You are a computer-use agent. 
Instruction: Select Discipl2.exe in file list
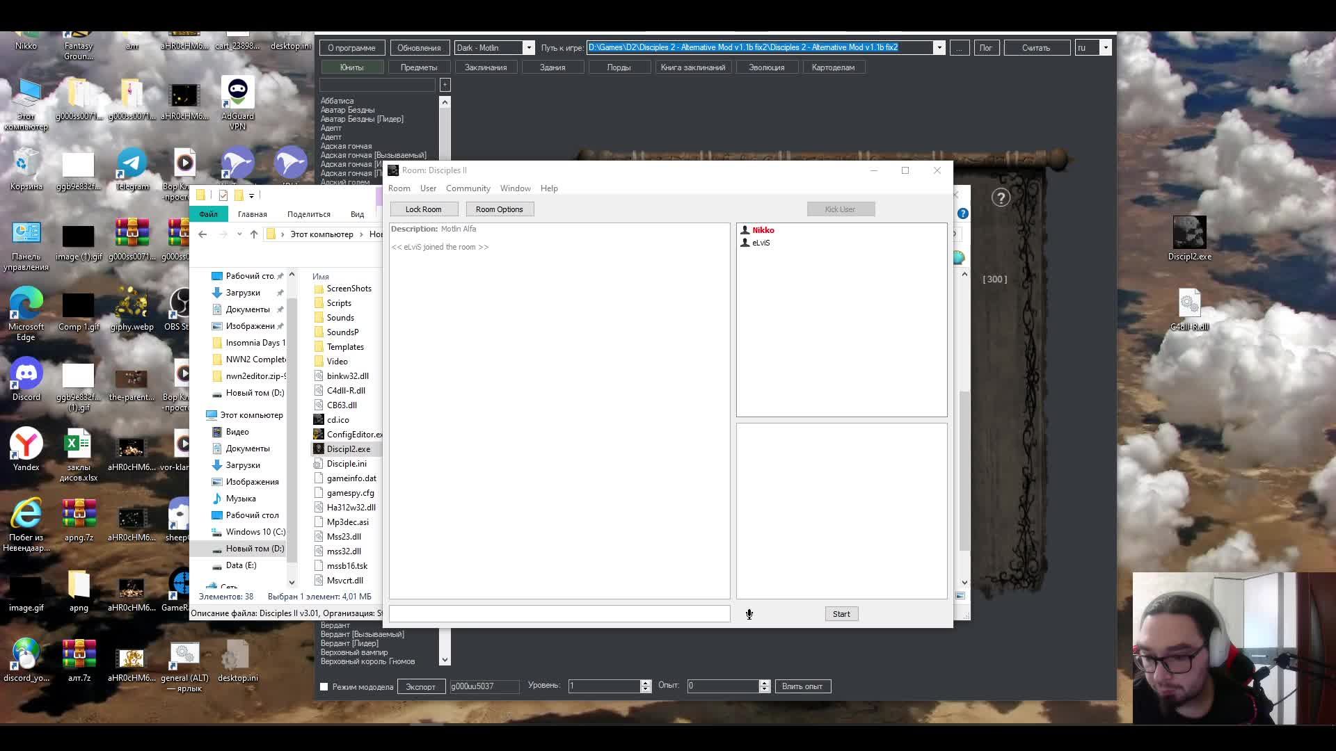point(348,449)
